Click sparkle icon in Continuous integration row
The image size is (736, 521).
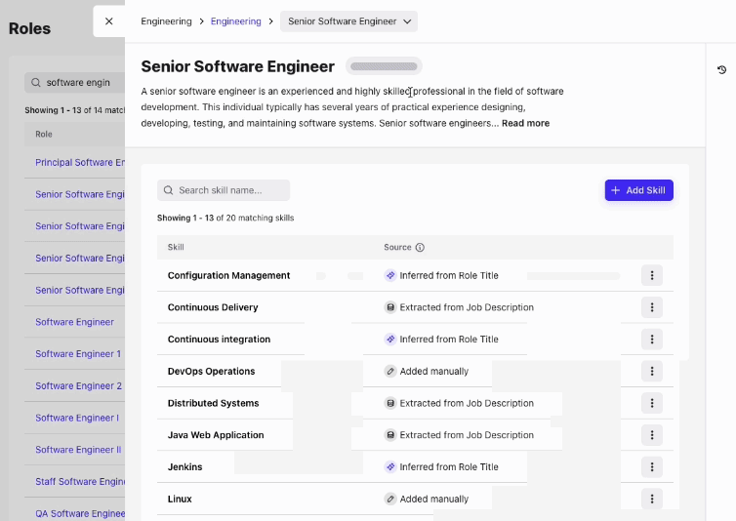pos(390,340)
